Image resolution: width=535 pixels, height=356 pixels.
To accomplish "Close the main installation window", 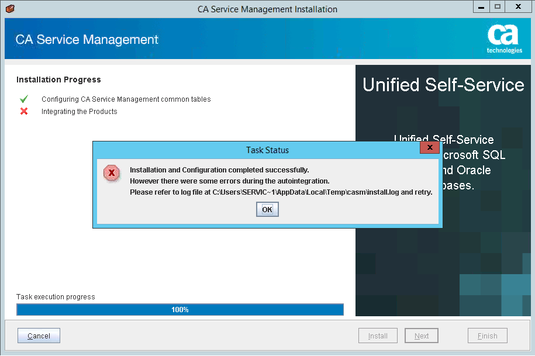I will tap(519, 7).
